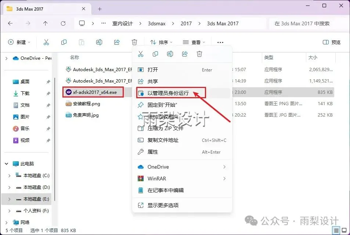Click the copy icon in the context menu
The image size is (350, 235).
(x=155, y=54)
